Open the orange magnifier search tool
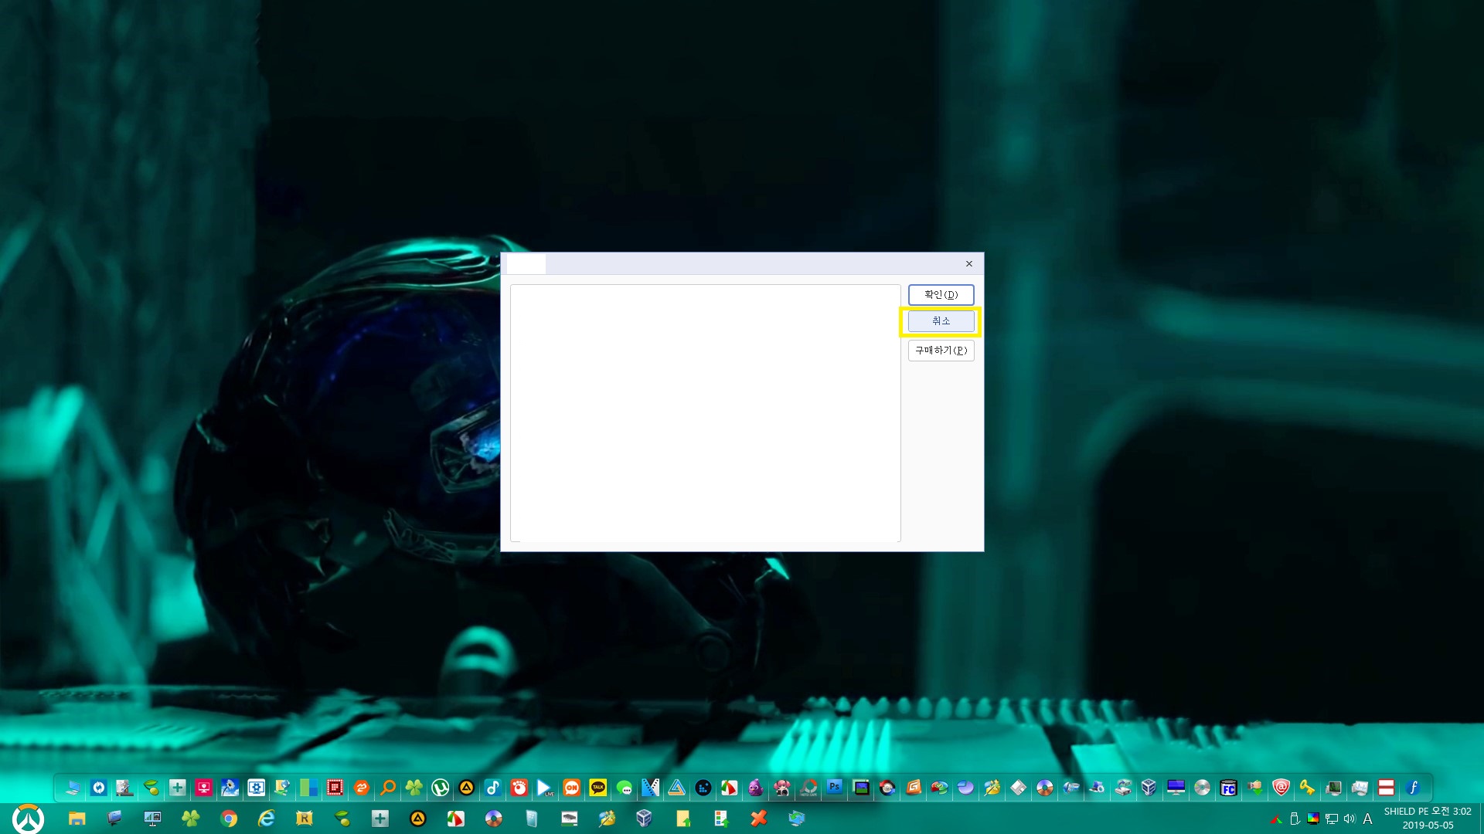The width and height of the screenshot is (1484, 834). point(388,788)
